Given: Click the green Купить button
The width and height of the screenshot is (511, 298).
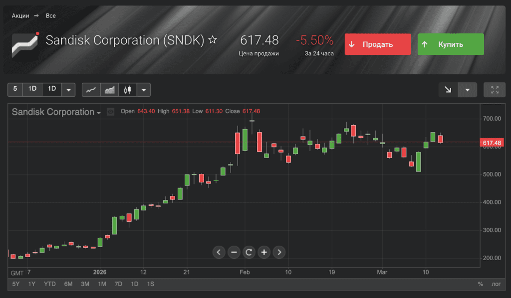Looking at the screenshot, I should (451, 44).
